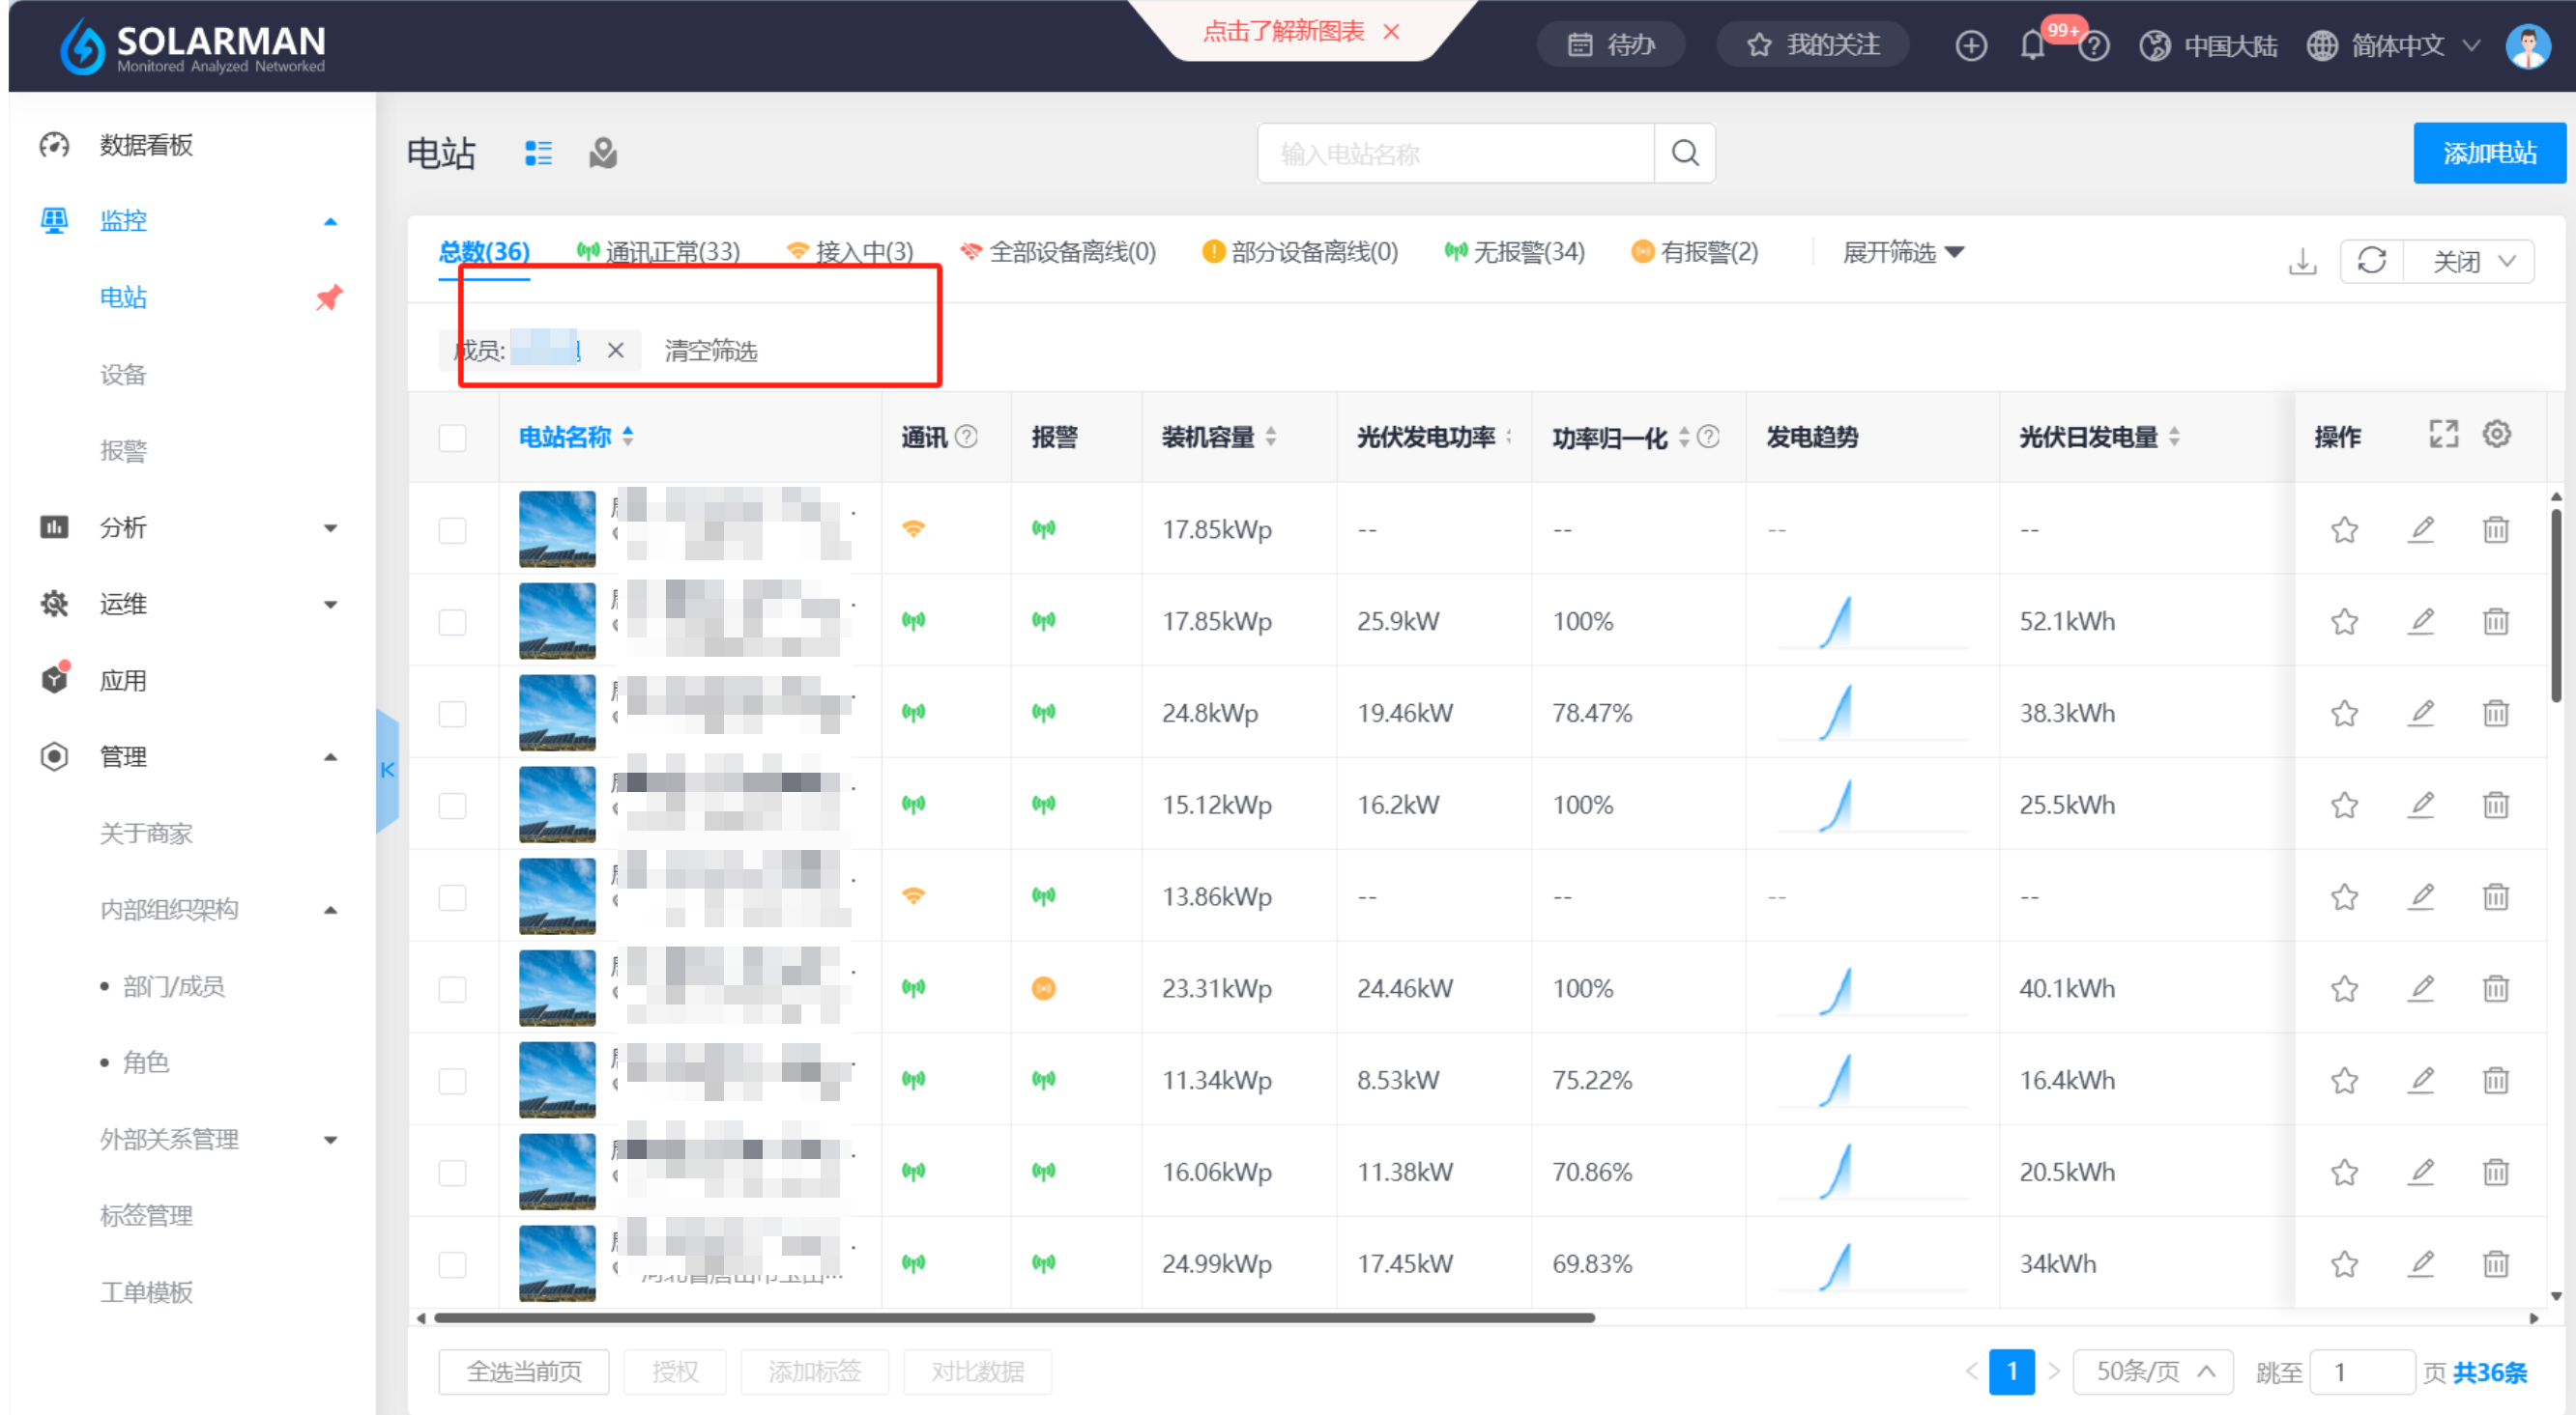Viewport: 2576px width, 1415px height.
Task: Switch to 通讯正常(33) tab
Action: coord(659,252)
